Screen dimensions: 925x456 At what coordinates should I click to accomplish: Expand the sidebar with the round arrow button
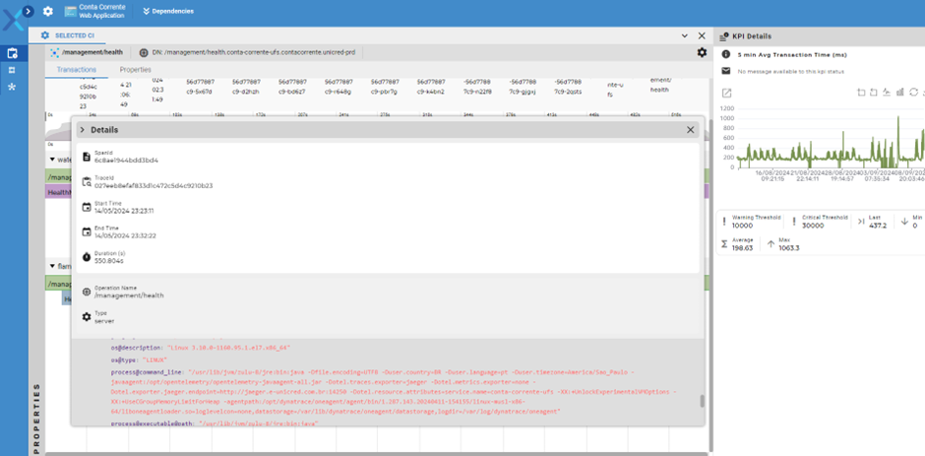tap(28, 11)
